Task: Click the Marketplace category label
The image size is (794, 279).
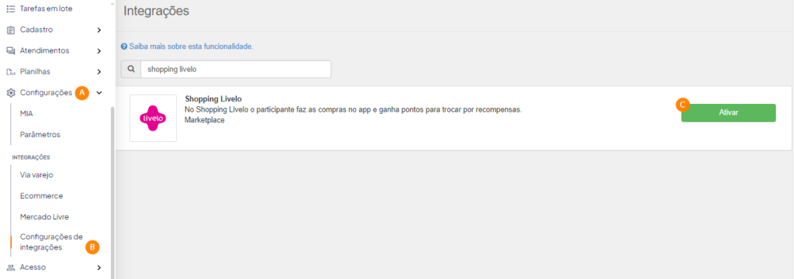Action: click(205, 120)
